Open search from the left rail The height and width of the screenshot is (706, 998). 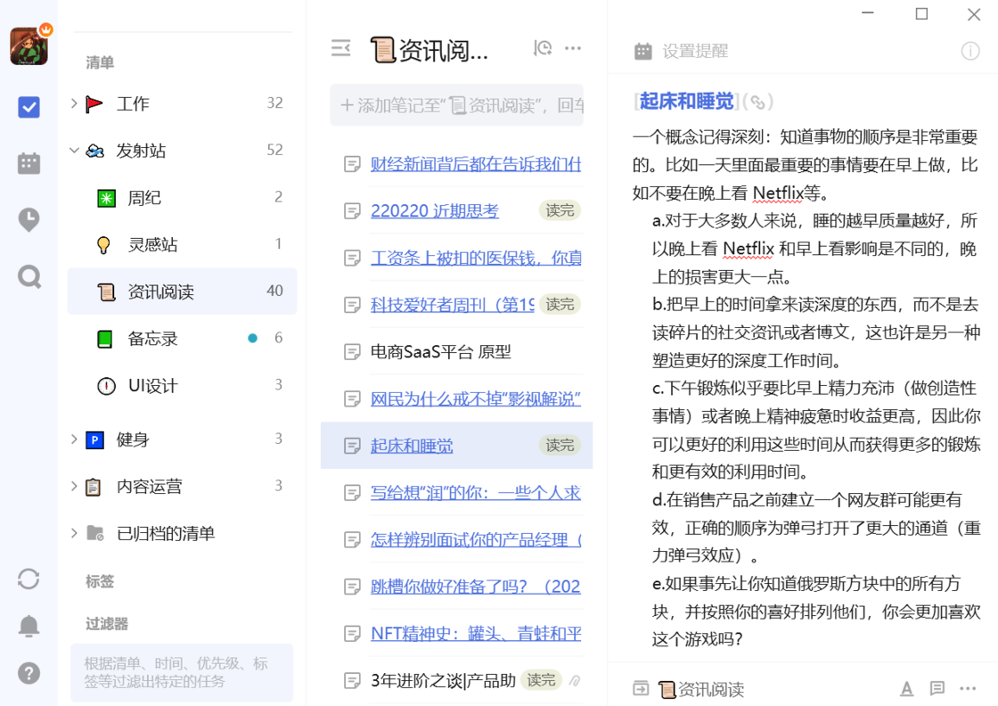[x=29, y=277]
